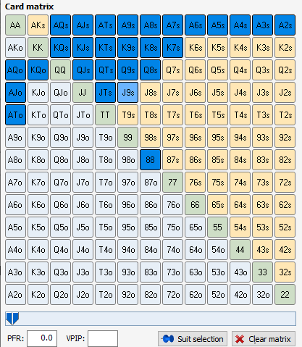302x347 pixels.
Task: Select the 43s hand cell
Action: coord(262,250)
